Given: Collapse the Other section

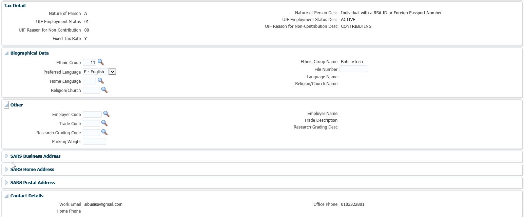Looking at the screenshot, I should (6, 105).
